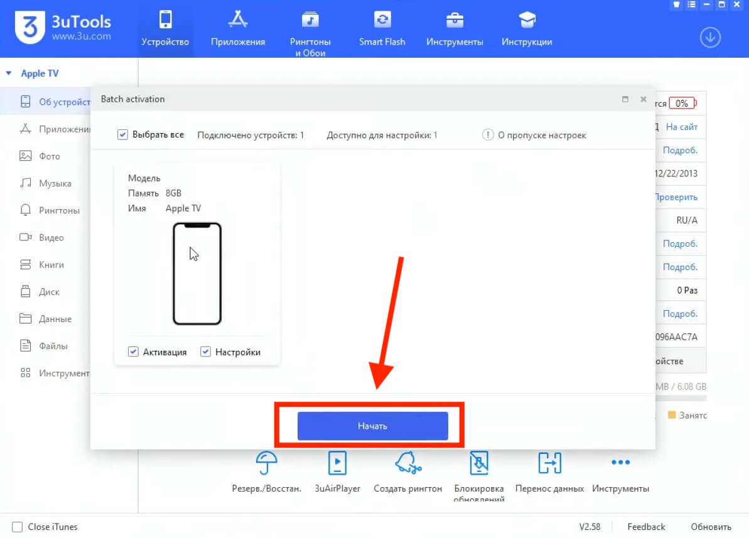
Task: Select Музыка in the sidebar
Action: pyautogui.click(x=47, y=183)
